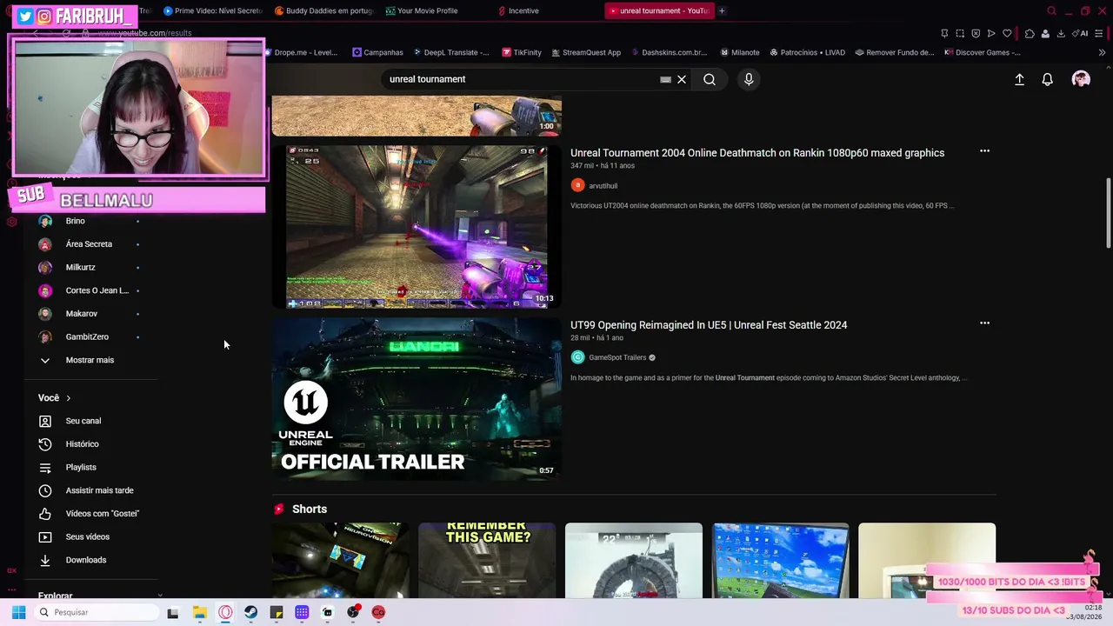Open the GambitZero subscription channel
This screenshot has width=1113, height=626.
87,337
